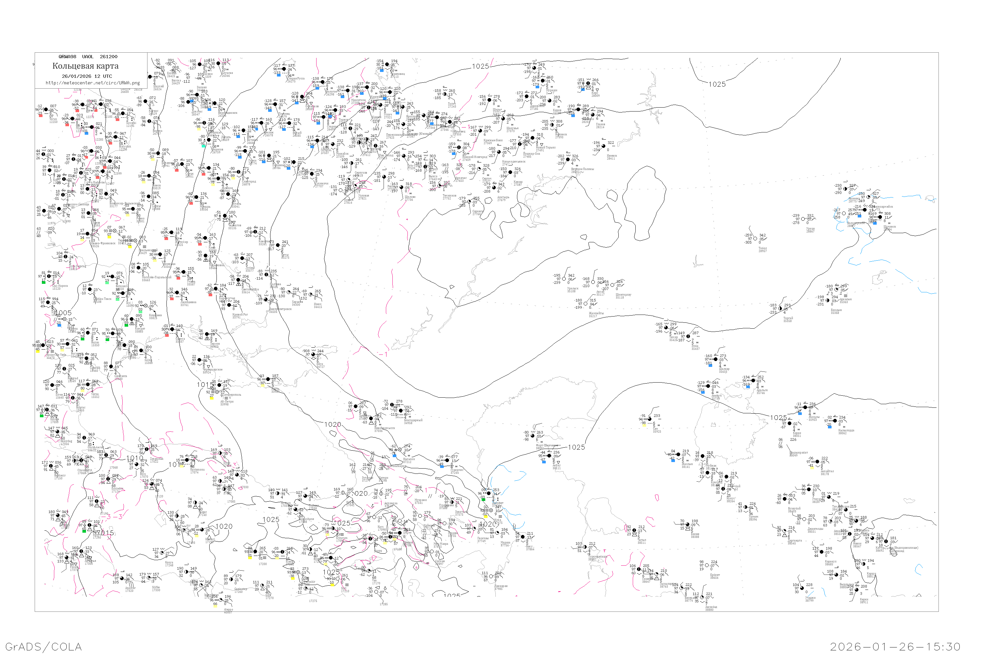Click the Жамбейты open station circle
The width and height of the screenshot is (981, 654).
click(x=585, y=304)
